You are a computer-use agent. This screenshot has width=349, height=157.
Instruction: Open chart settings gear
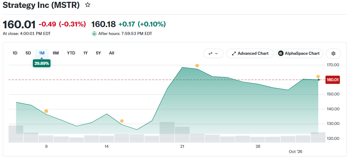tap(333, 54)
